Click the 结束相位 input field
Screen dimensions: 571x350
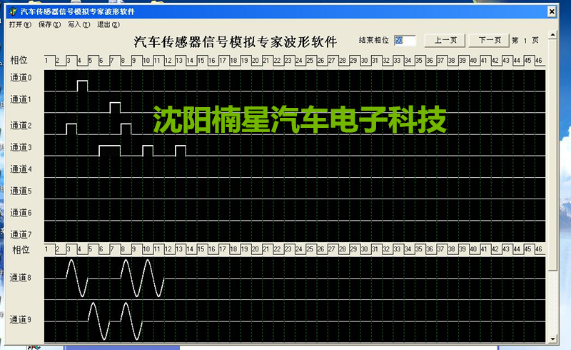(x=405, y=41)
